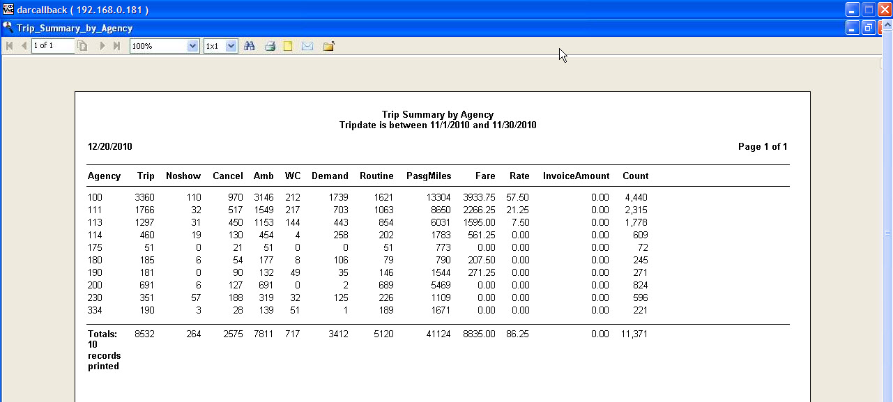Viewport: 893px width, 402px height.
Task: Minimize the darcallback remote window
Action: [x=853, y=10]
